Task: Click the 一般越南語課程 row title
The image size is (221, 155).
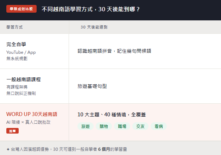Action: point(24,79)
